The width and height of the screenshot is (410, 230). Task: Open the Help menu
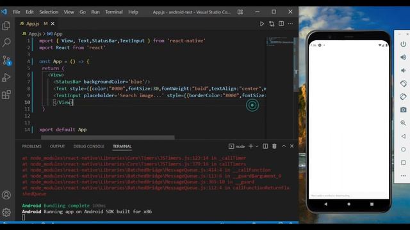tap(133, 12)
